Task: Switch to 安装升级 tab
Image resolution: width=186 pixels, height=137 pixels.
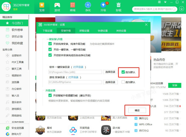Action: [66, 31]
